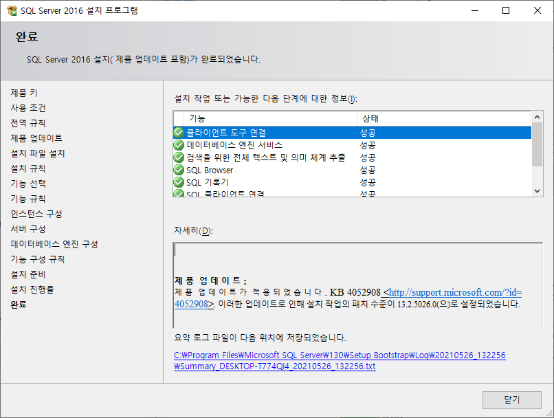
Task: Maximize the SQL Server 2016 setup window
Action: [x=506, y=10]
